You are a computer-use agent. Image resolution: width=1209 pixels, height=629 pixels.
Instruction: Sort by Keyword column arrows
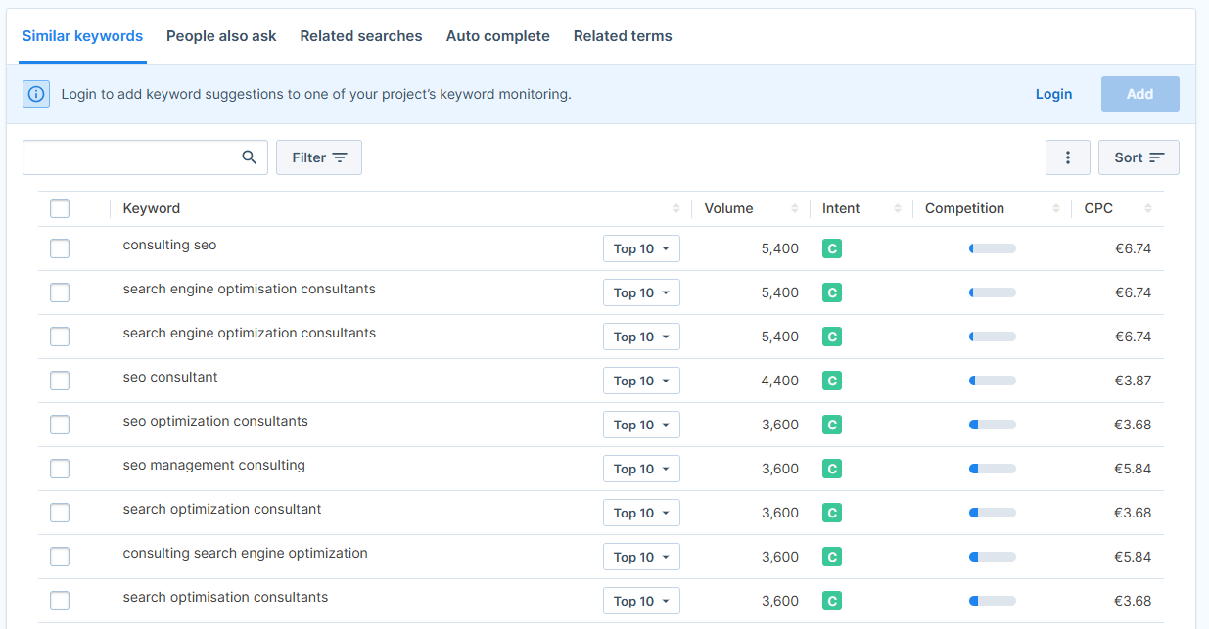coord(676,208)
